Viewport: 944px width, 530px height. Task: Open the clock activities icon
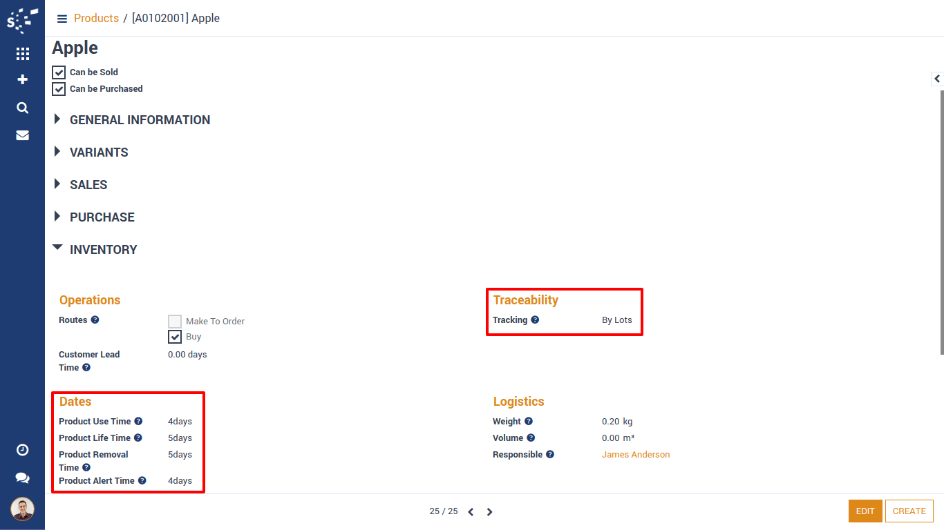click(22, 450)
